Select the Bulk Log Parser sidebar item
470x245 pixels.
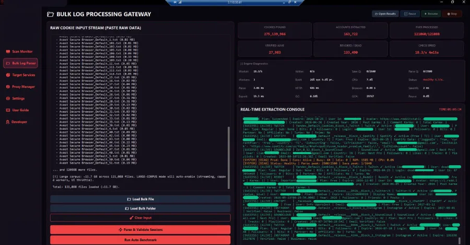(x=21, y=63)
